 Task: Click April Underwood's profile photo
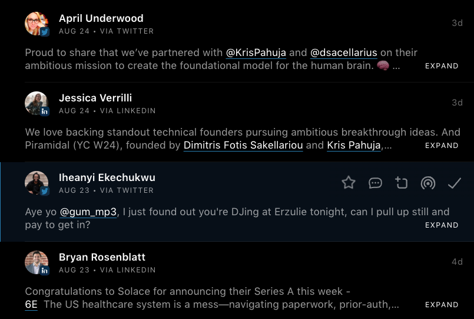36,24
